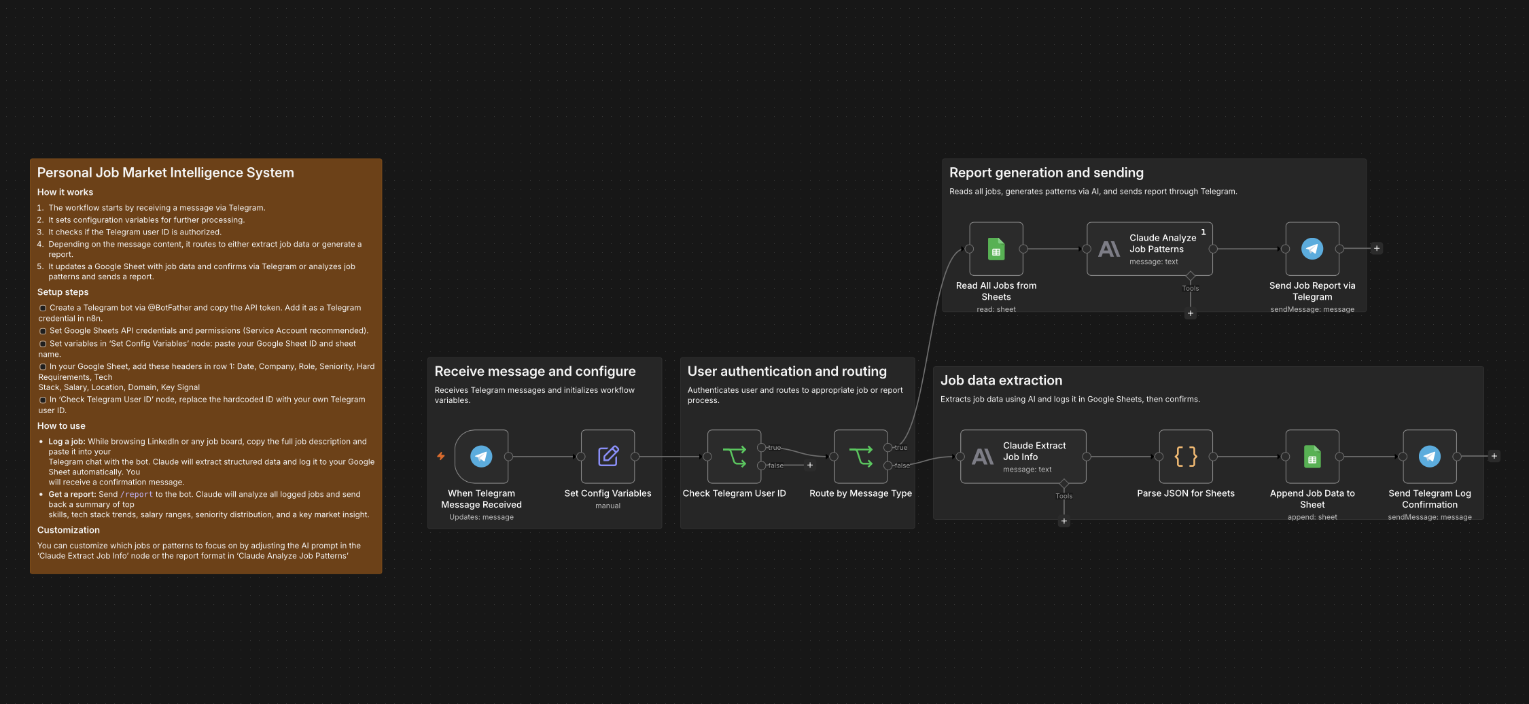Click the true output of Check Telegram User ID
The width and height of the screenshot is (1529, 704).
(762, 447)
